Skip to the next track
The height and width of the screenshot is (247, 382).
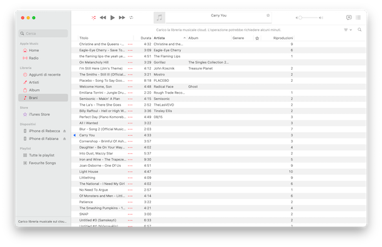[122, 18]
